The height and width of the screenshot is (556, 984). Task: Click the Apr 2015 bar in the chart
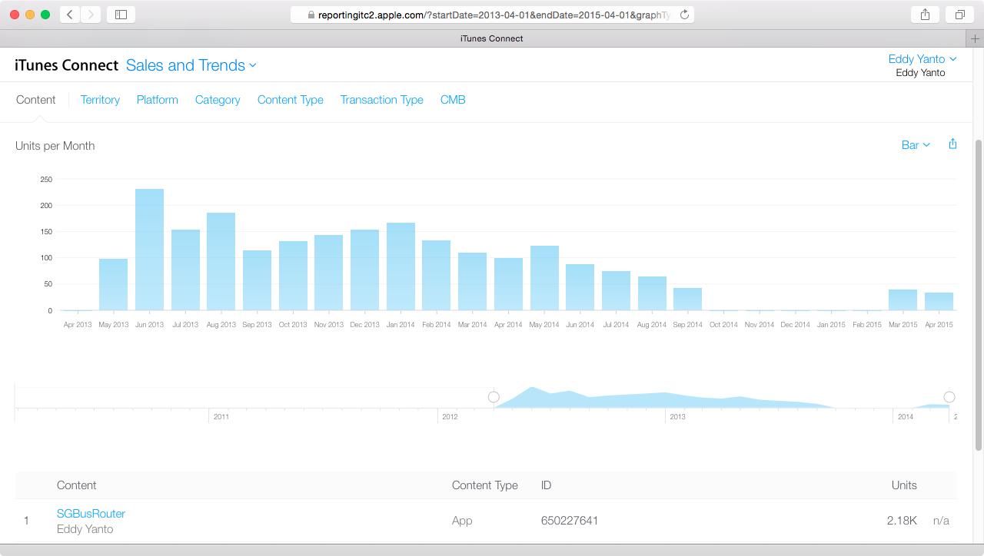(939, 302)
